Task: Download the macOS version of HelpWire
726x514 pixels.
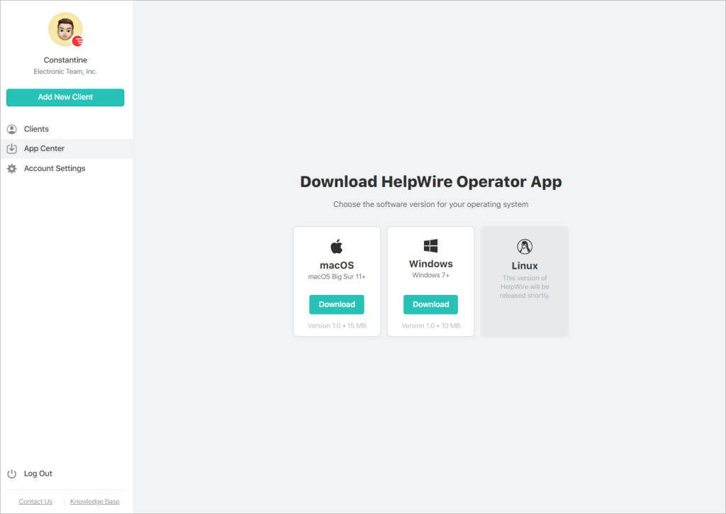Action: [x=336, y=304]
